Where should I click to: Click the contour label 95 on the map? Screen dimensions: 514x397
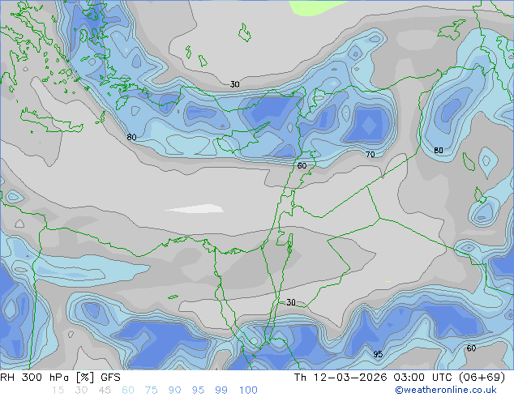click(x=378, y=354)
